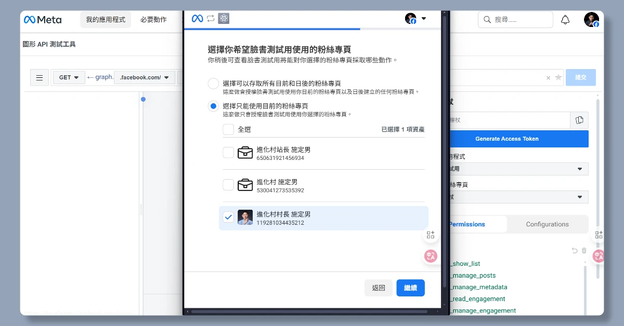Check the box for 進化村 施定男
The width and height of the screenshot is (624, 326).
pos(228,185)
